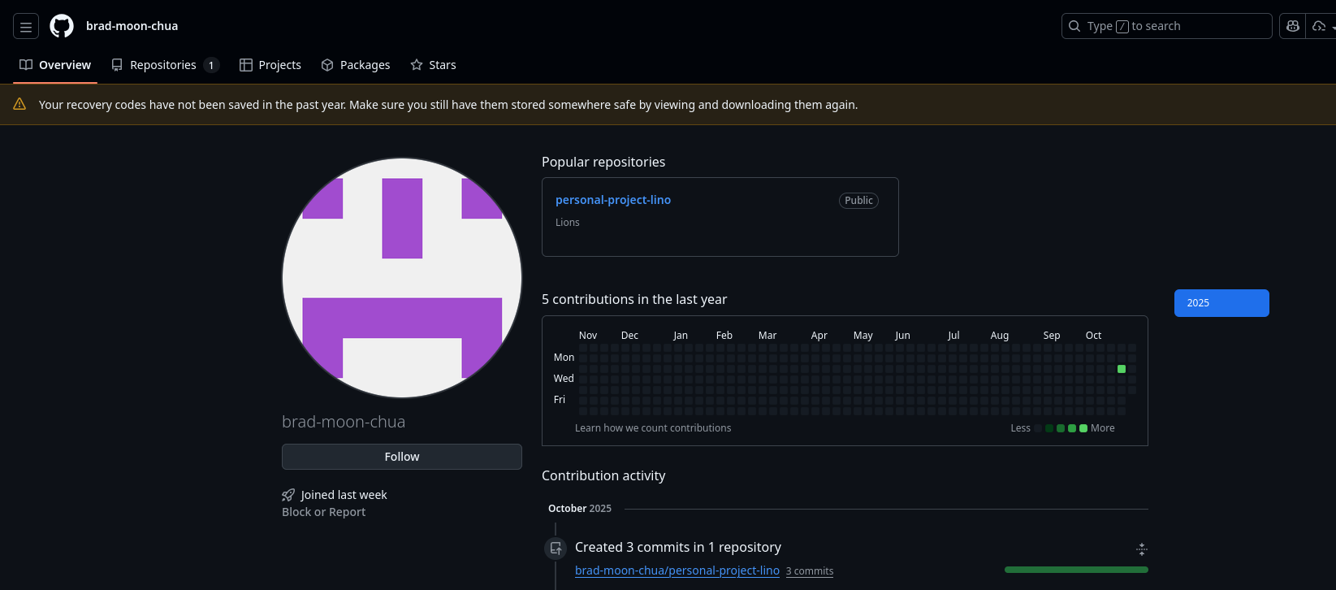Click the green October contribution square
Image resolution: width=1336 pixels, height=590 pixels.
1122,369
